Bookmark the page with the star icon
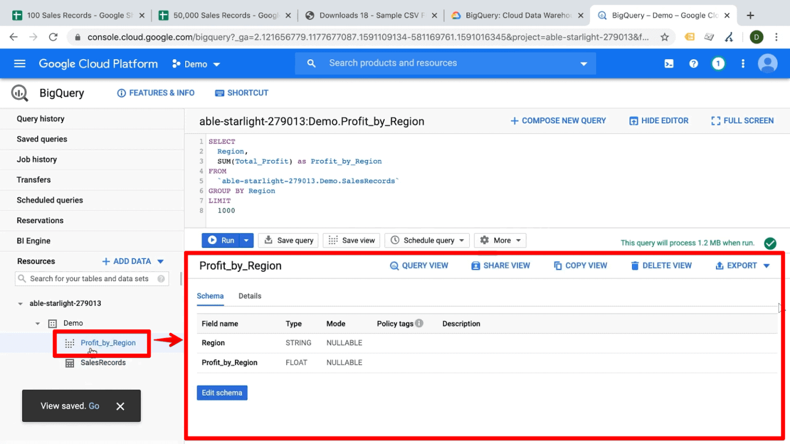 pos(664,36)
